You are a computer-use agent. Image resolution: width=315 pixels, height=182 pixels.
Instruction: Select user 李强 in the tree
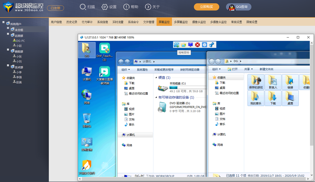[x=17, y=77]
